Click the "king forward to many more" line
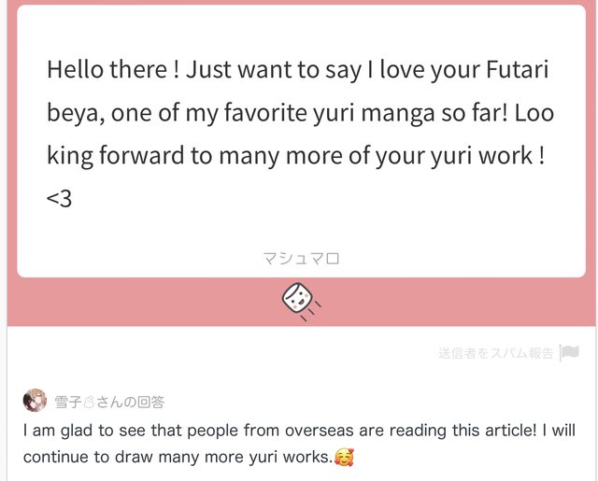The width and height of the screenshot is (598, 481). point(295,156)
